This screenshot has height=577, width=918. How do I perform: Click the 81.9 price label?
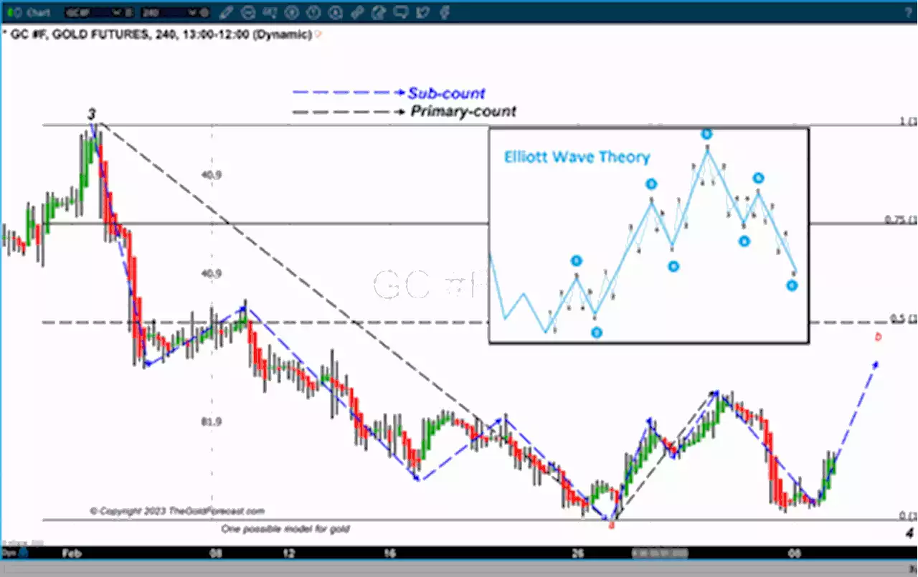[x=212, y=421]
